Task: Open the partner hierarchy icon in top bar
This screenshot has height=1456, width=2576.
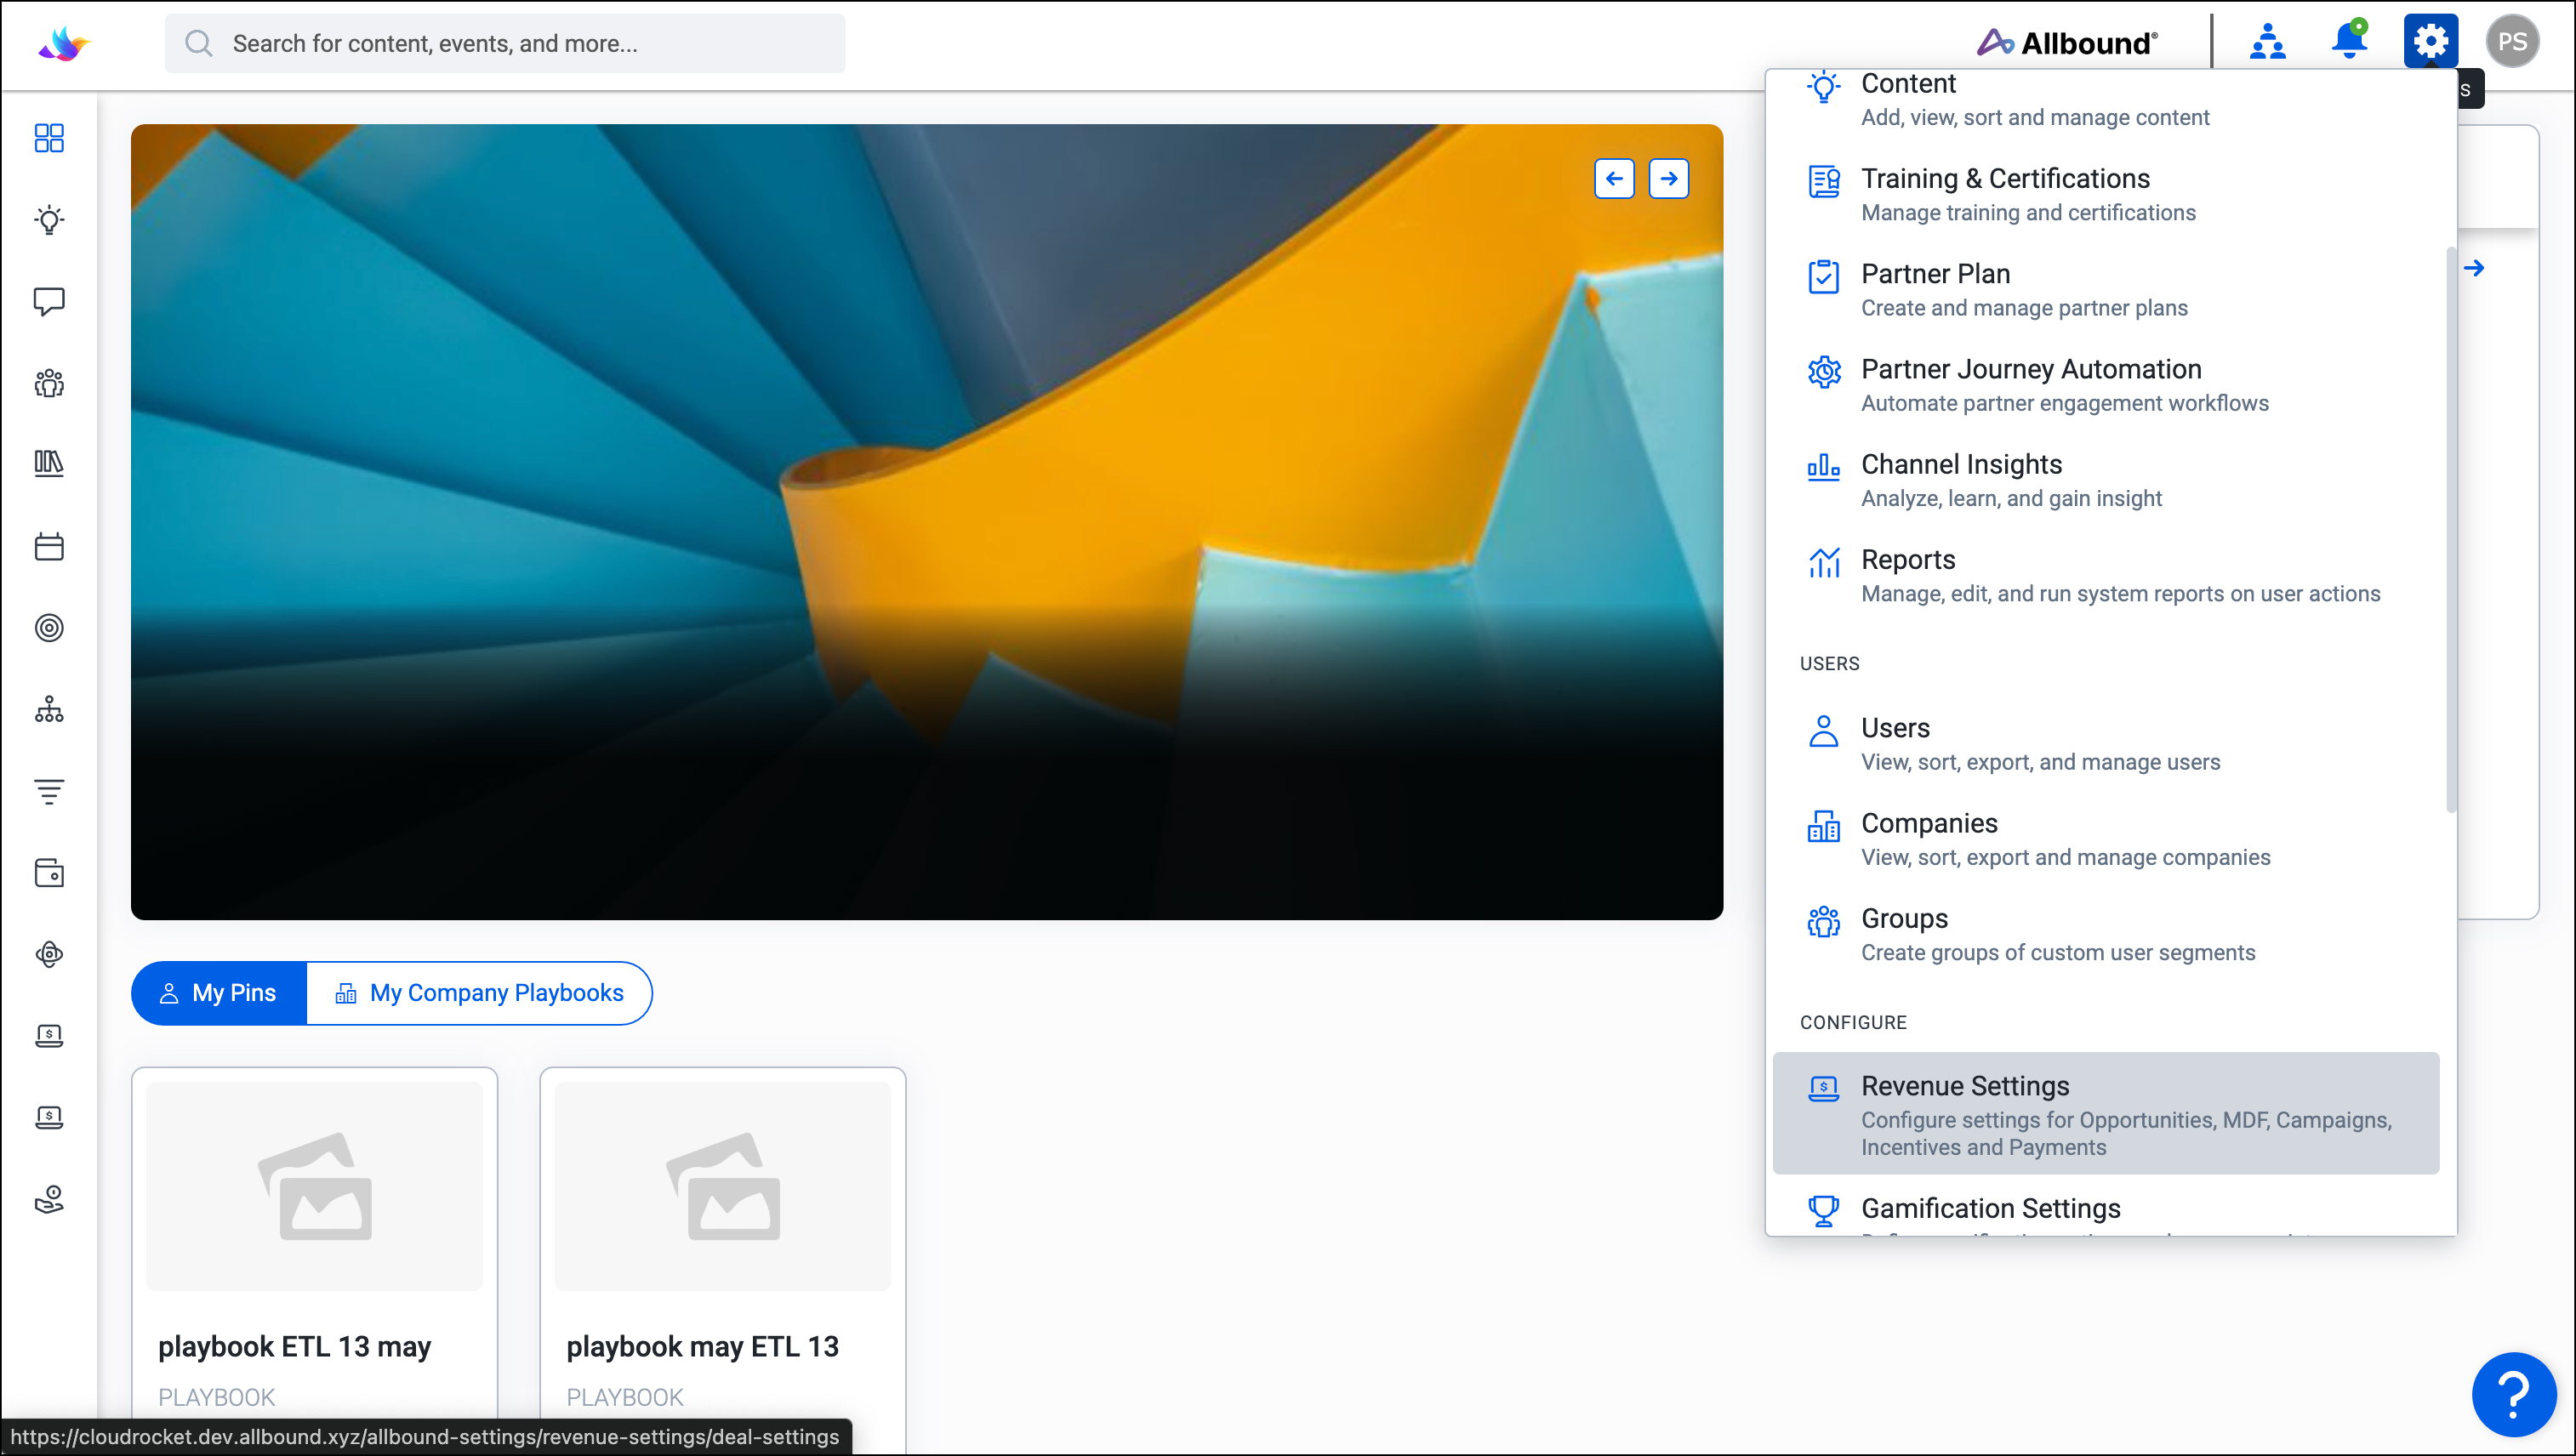Action: (2267, 42)
